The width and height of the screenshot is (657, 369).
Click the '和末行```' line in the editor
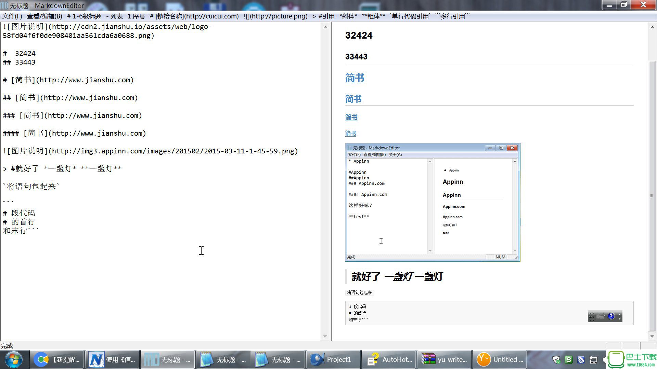[21, 231]
